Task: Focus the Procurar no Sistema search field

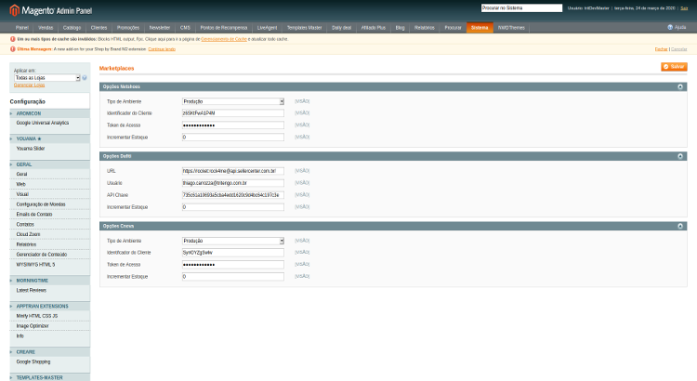Action: (521, 8)
